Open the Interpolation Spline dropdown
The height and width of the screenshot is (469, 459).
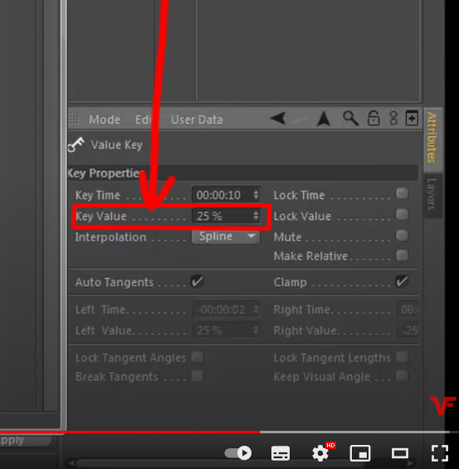tap(226, 237)
